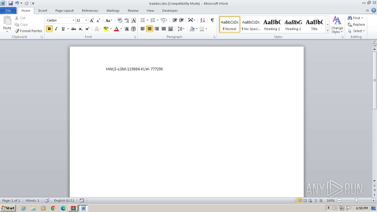This screenshot has height=212, width=377.
Task: Click the macro recording icon in status bar
Action: (x=82, y=201)
